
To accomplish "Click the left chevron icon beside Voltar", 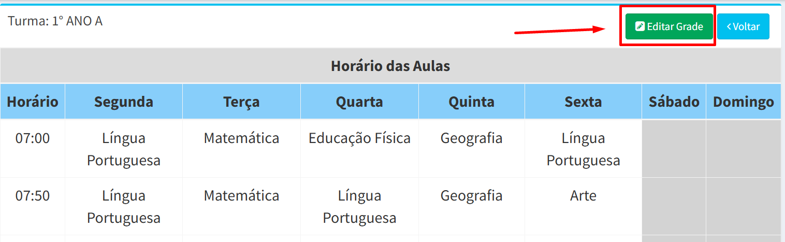I will click(x=729, y=26).
